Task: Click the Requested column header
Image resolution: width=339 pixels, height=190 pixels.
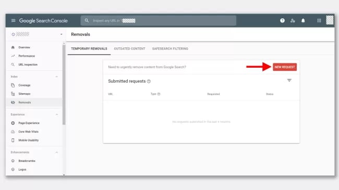Action: point(213,94)
